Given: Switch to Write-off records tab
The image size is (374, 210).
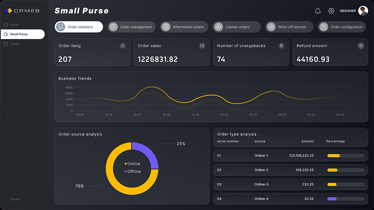Looking at the screenshot, I should click(x=289, y=27).
